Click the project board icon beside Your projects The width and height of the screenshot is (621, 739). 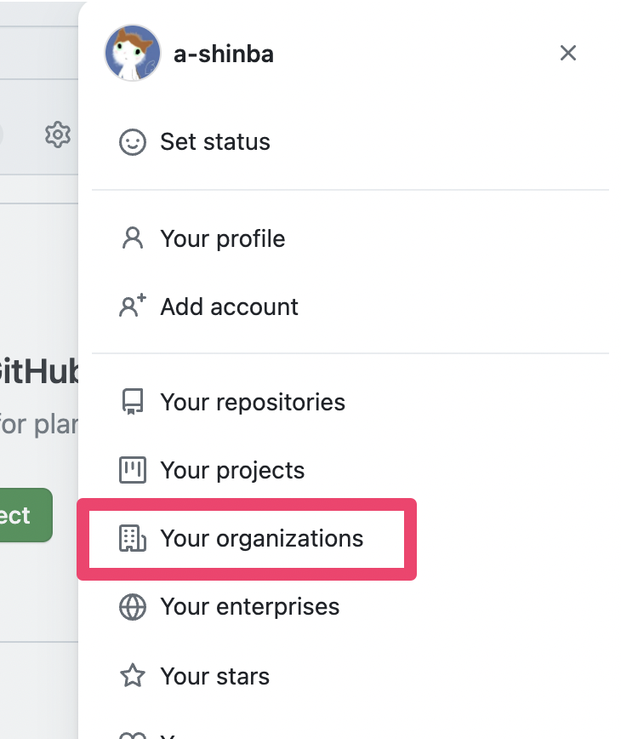tap(132, 469)
